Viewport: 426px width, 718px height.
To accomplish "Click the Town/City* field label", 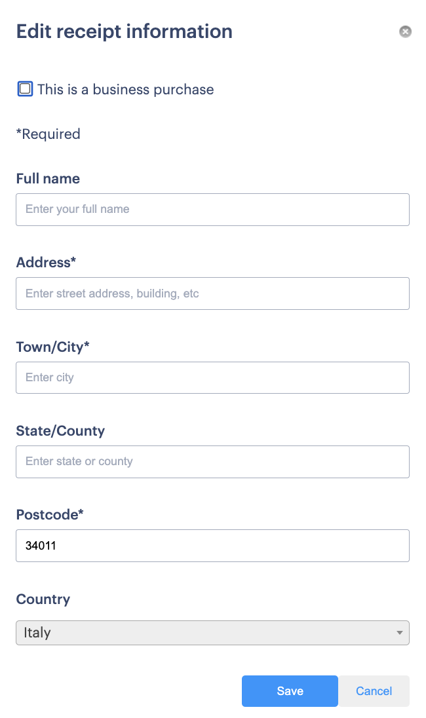I will [52, 347].
